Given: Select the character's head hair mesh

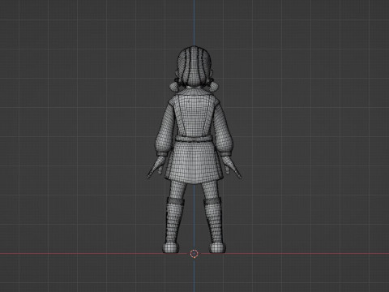Looking at the screenshot, I should click(194, 66).
